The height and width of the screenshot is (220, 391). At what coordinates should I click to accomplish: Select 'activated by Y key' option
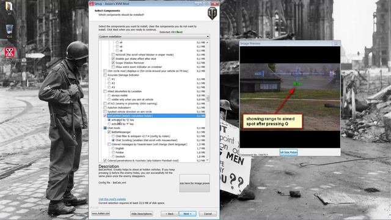(x=109, y=124)
